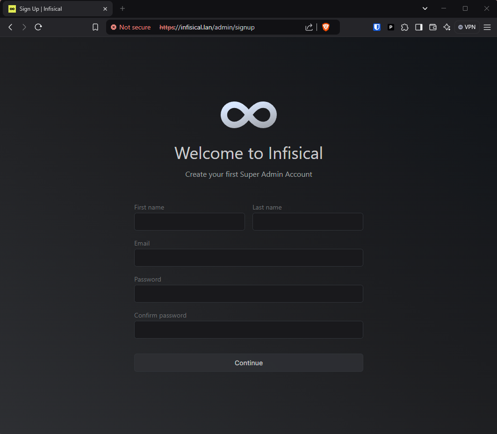This screenshot has height=434, width=497.
Task: Click the Confirm password field
Action: click(x=248, y=330)
